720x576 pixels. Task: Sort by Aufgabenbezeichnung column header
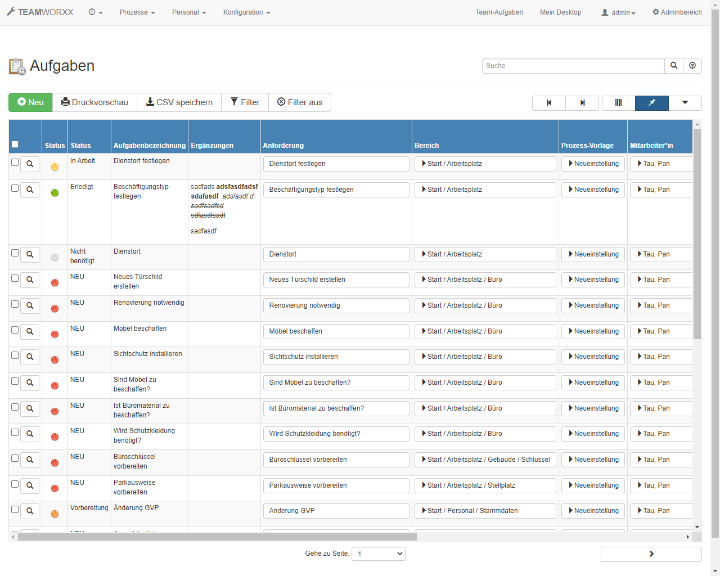pos(150,145)
